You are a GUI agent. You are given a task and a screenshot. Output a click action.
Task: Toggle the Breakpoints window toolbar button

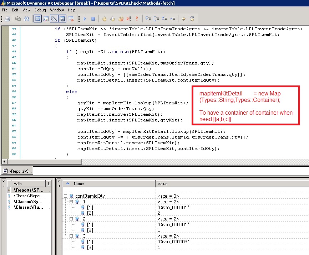pyautogui.click(x=71, y=19)
